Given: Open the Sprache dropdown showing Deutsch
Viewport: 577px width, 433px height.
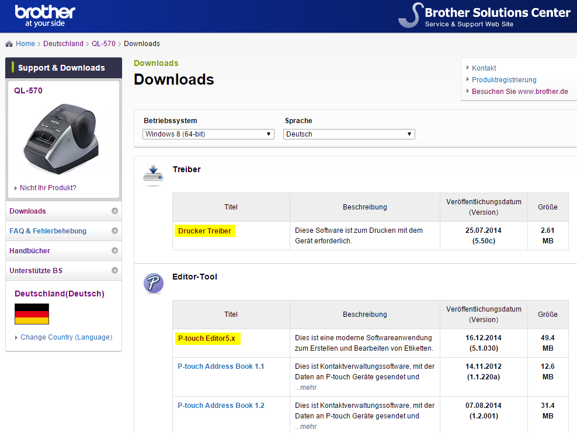Looking at the screenshot, I should pyautogui.click(x=349, y=134).
